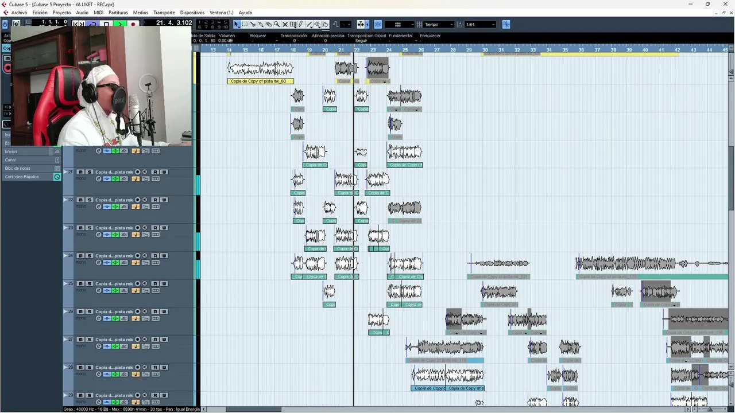Expand the Controles Rápidos inspector section
735x413 pixels.
(x=31, y=177)
